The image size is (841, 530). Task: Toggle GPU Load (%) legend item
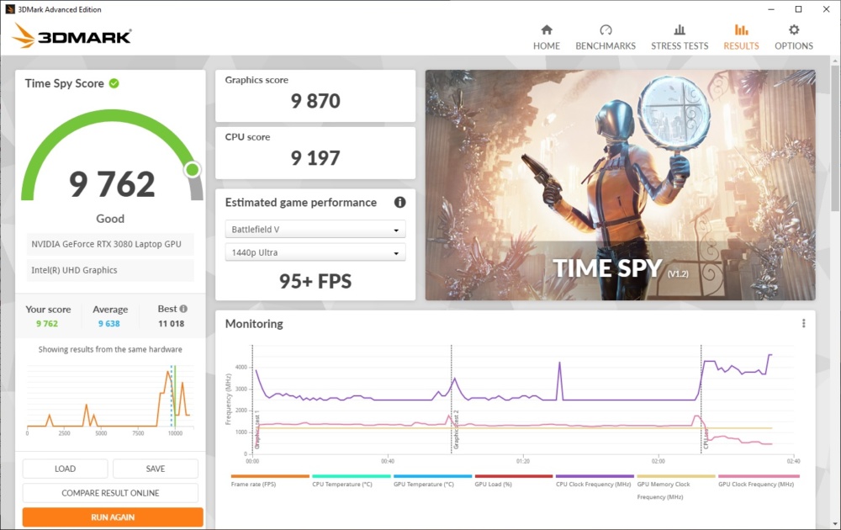[513, 480]
